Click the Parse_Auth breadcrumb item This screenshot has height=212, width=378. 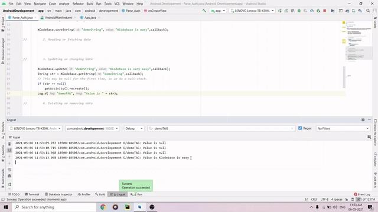(131, 11)
